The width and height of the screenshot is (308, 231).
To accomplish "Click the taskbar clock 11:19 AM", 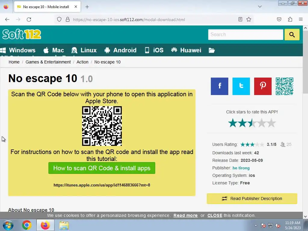I will point(292,223).
